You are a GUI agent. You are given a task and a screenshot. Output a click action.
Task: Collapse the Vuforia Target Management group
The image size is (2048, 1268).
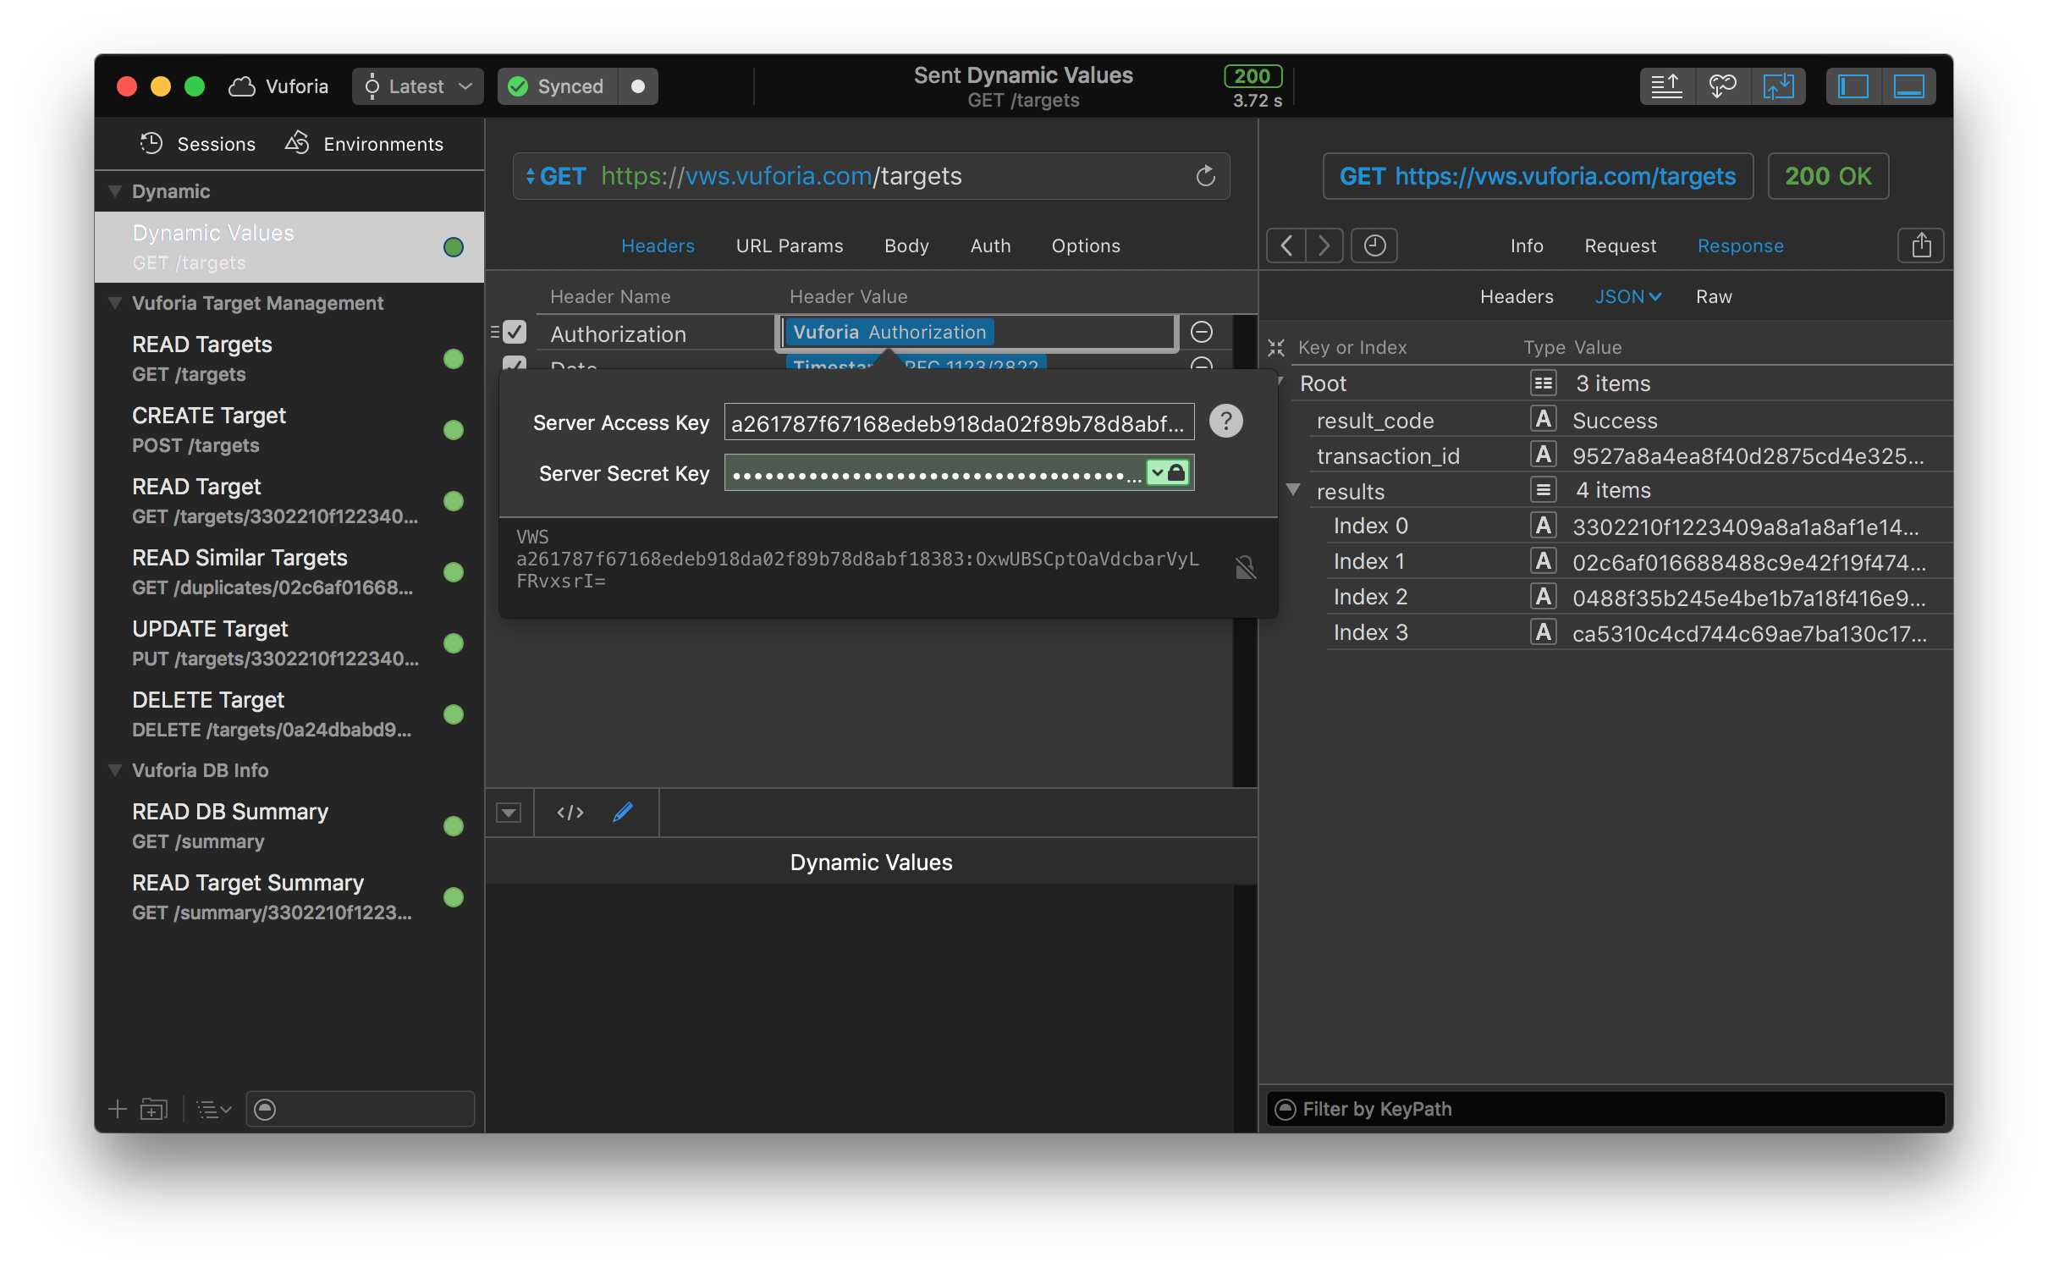tap(116, 303)
